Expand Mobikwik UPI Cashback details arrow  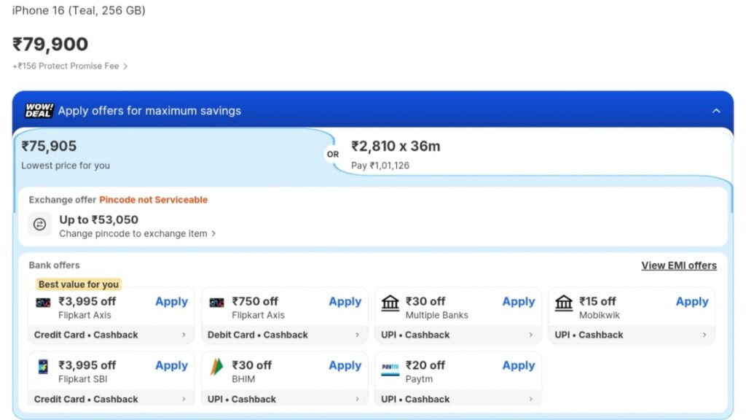point(704,335)
